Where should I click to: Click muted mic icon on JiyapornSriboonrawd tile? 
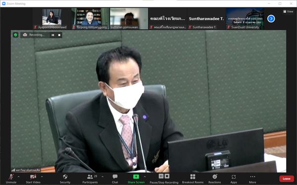click(x=35, y=27)
